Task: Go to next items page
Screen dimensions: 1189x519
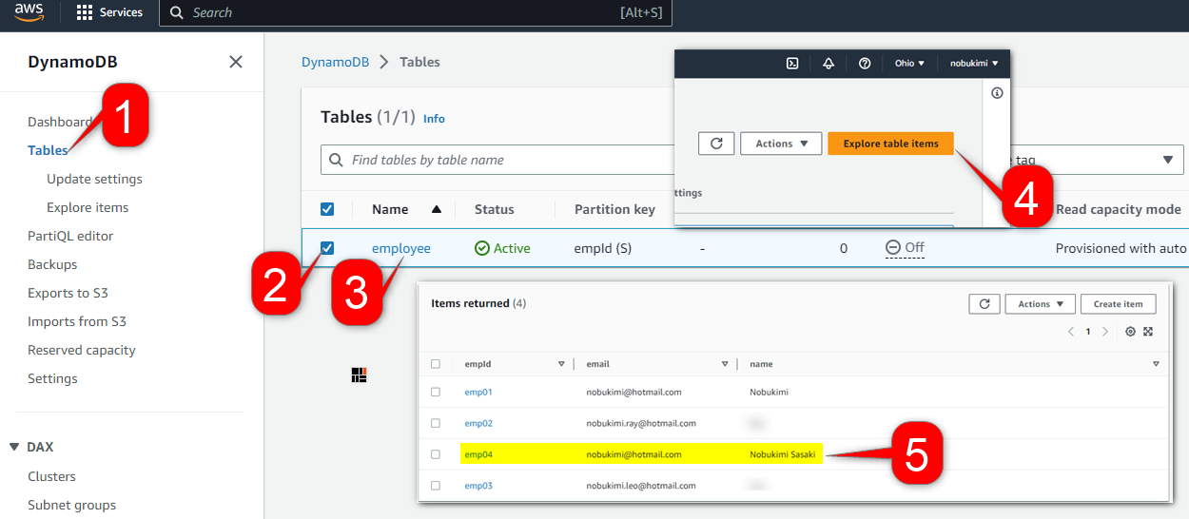Action: click(1104, 332)
